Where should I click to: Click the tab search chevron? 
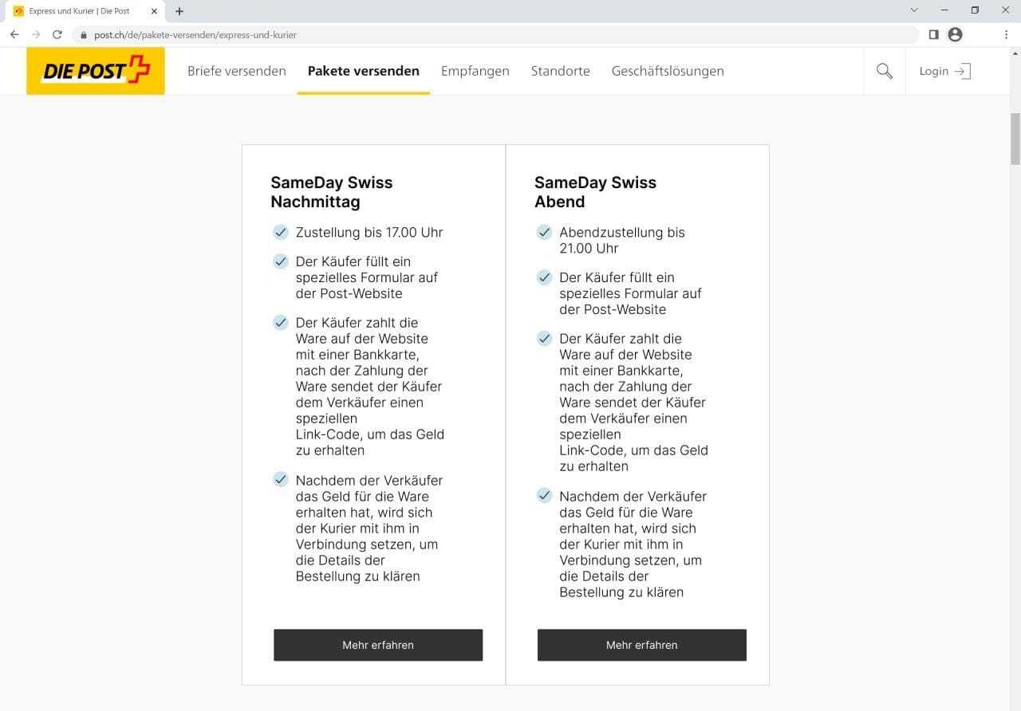point(914,10)
